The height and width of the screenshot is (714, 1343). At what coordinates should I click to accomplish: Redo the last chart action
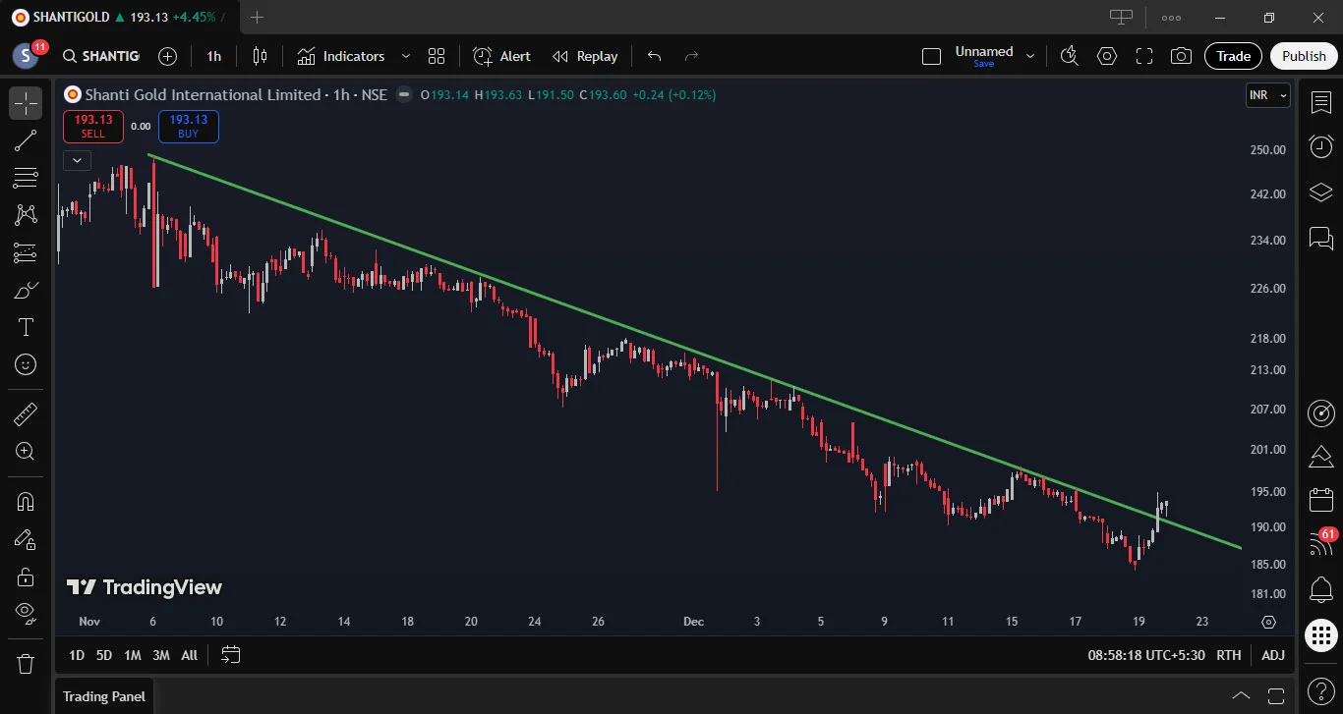click(x=691, y=56)
